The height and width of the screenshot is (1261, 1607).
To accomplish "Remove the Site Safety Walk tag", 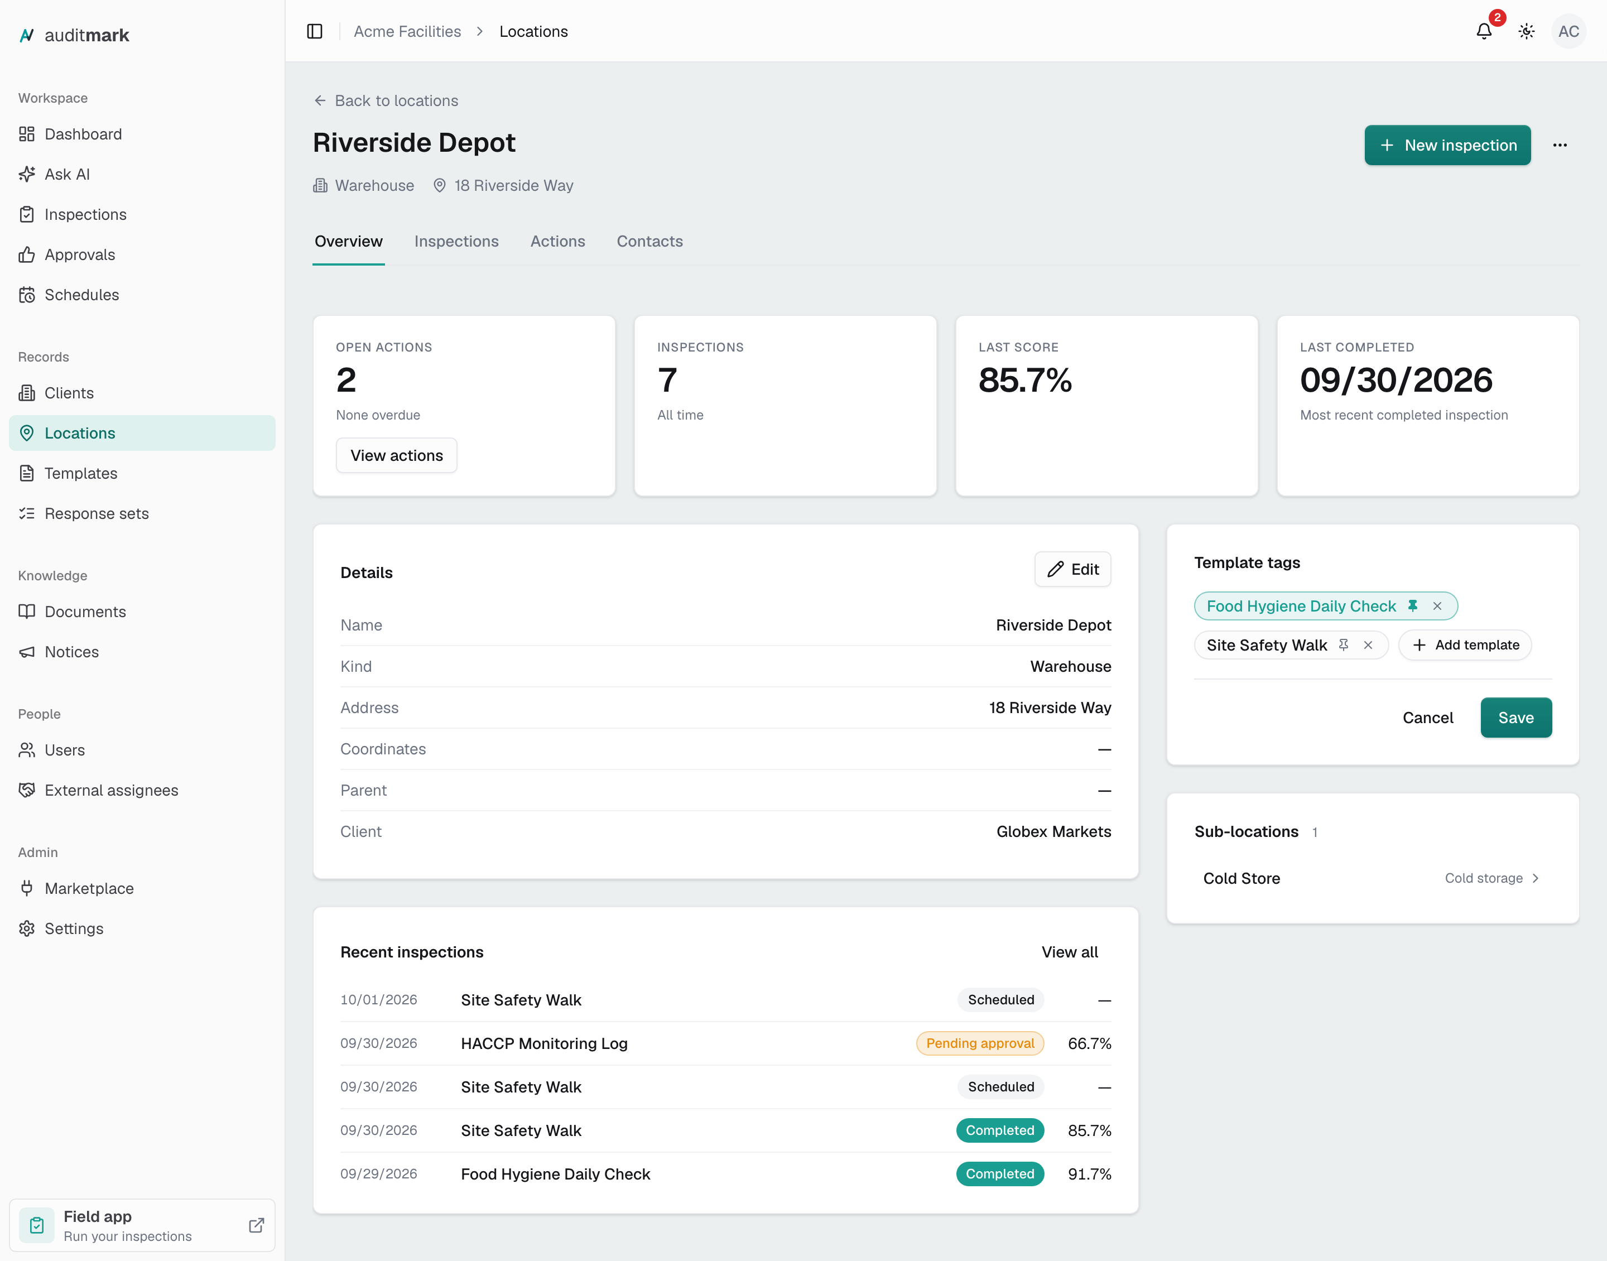I will 1368,644.
